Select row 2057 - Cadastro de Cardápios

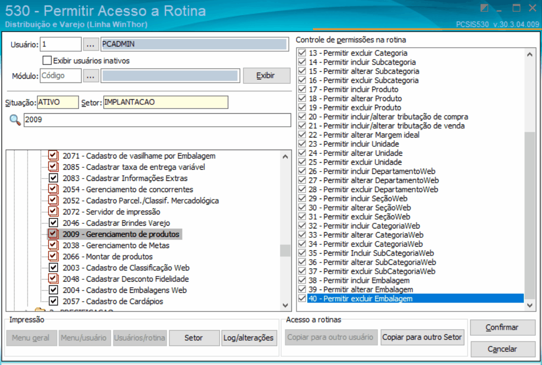113,301
